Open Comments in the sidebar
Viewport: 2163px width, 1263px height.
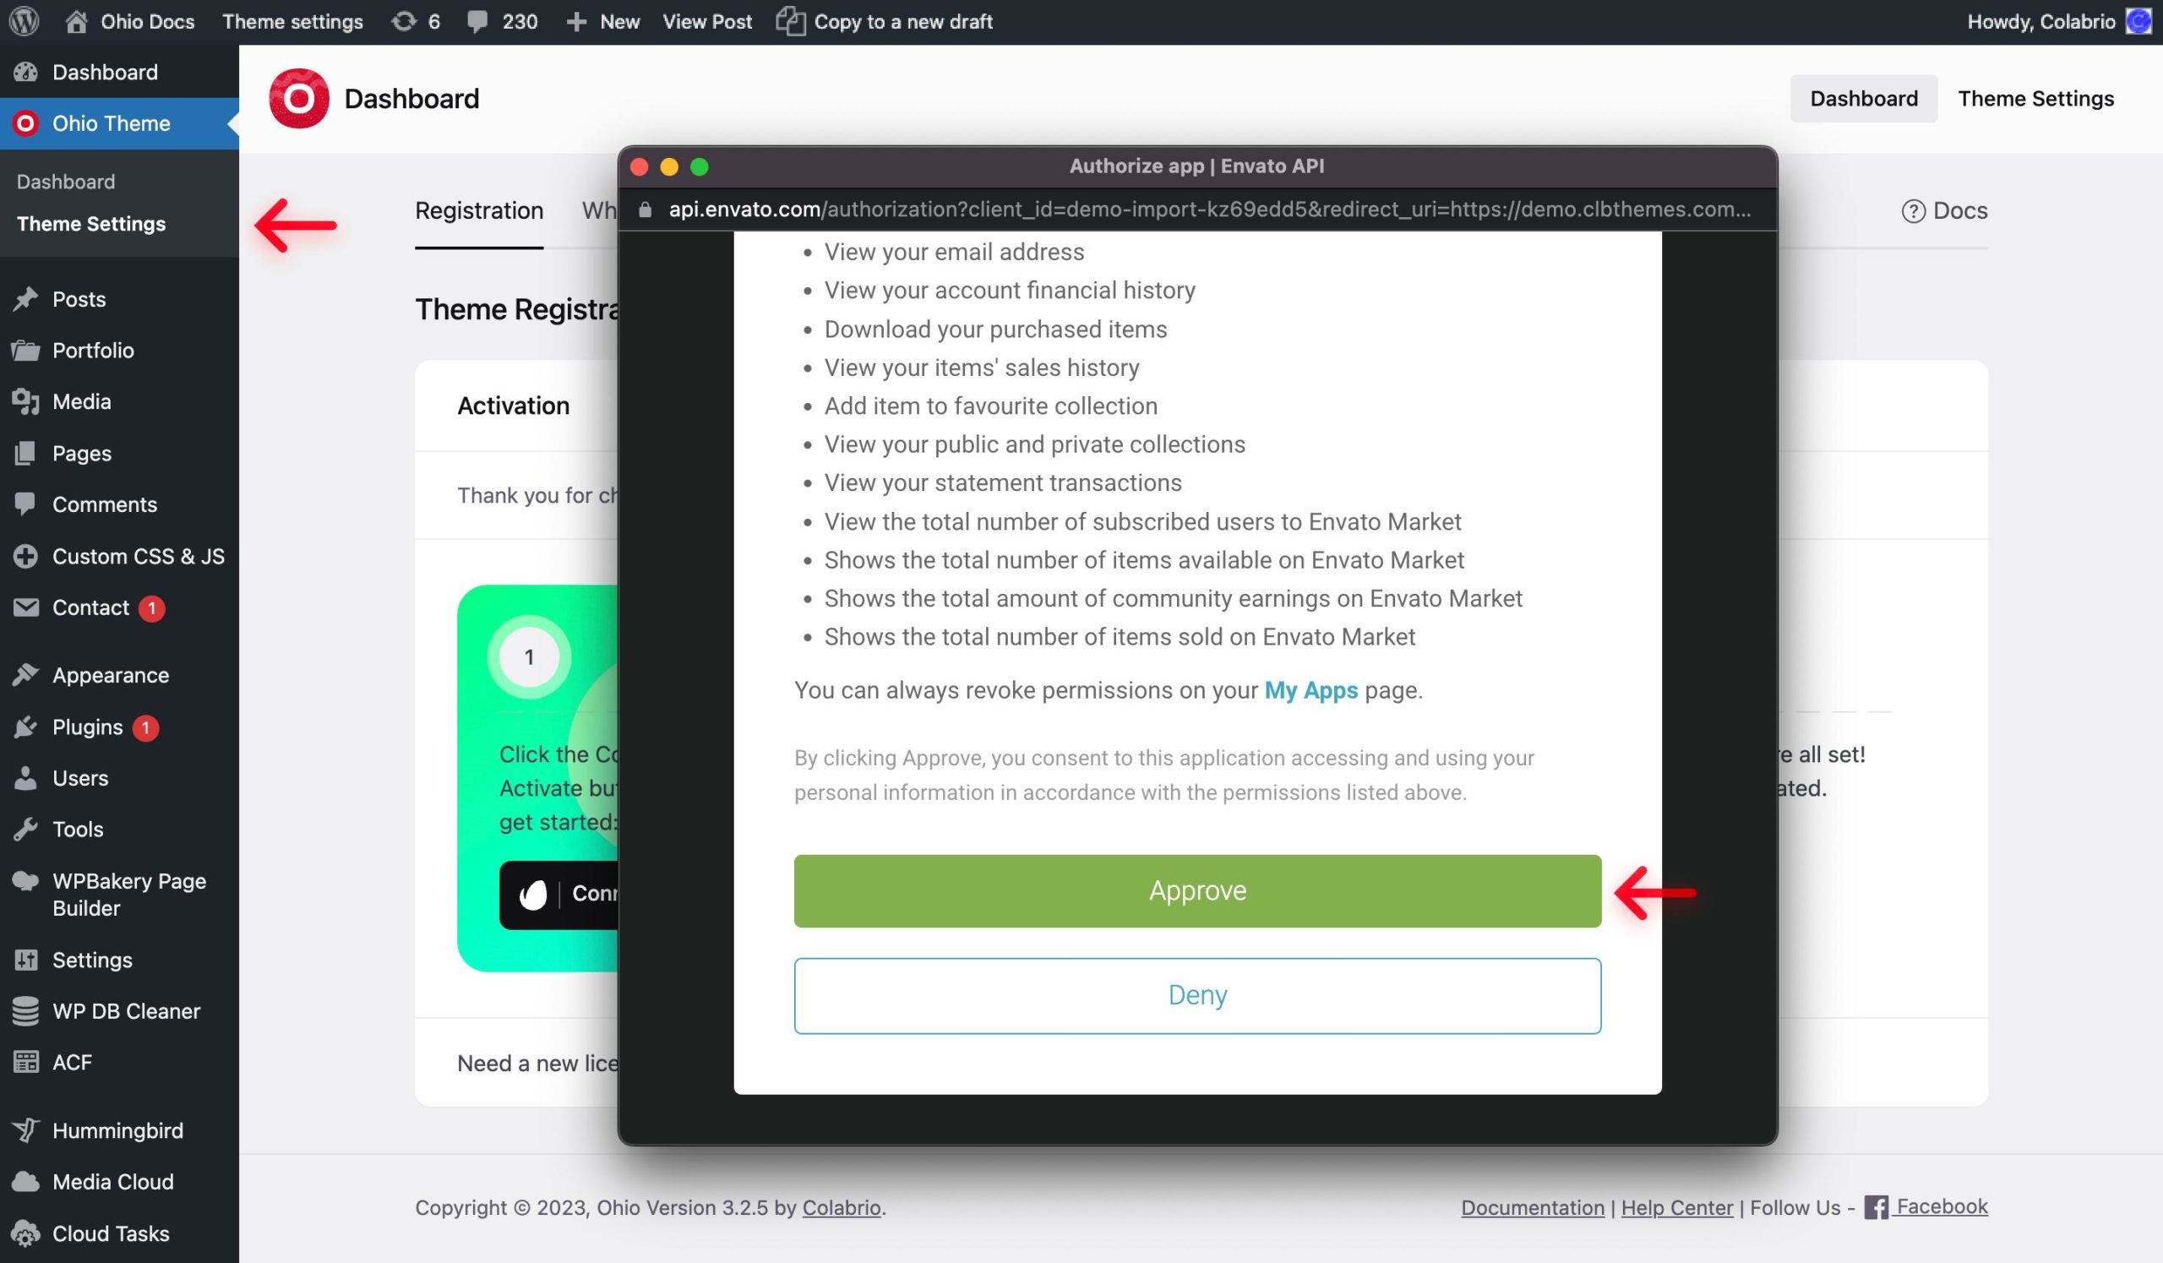(119, 504)
